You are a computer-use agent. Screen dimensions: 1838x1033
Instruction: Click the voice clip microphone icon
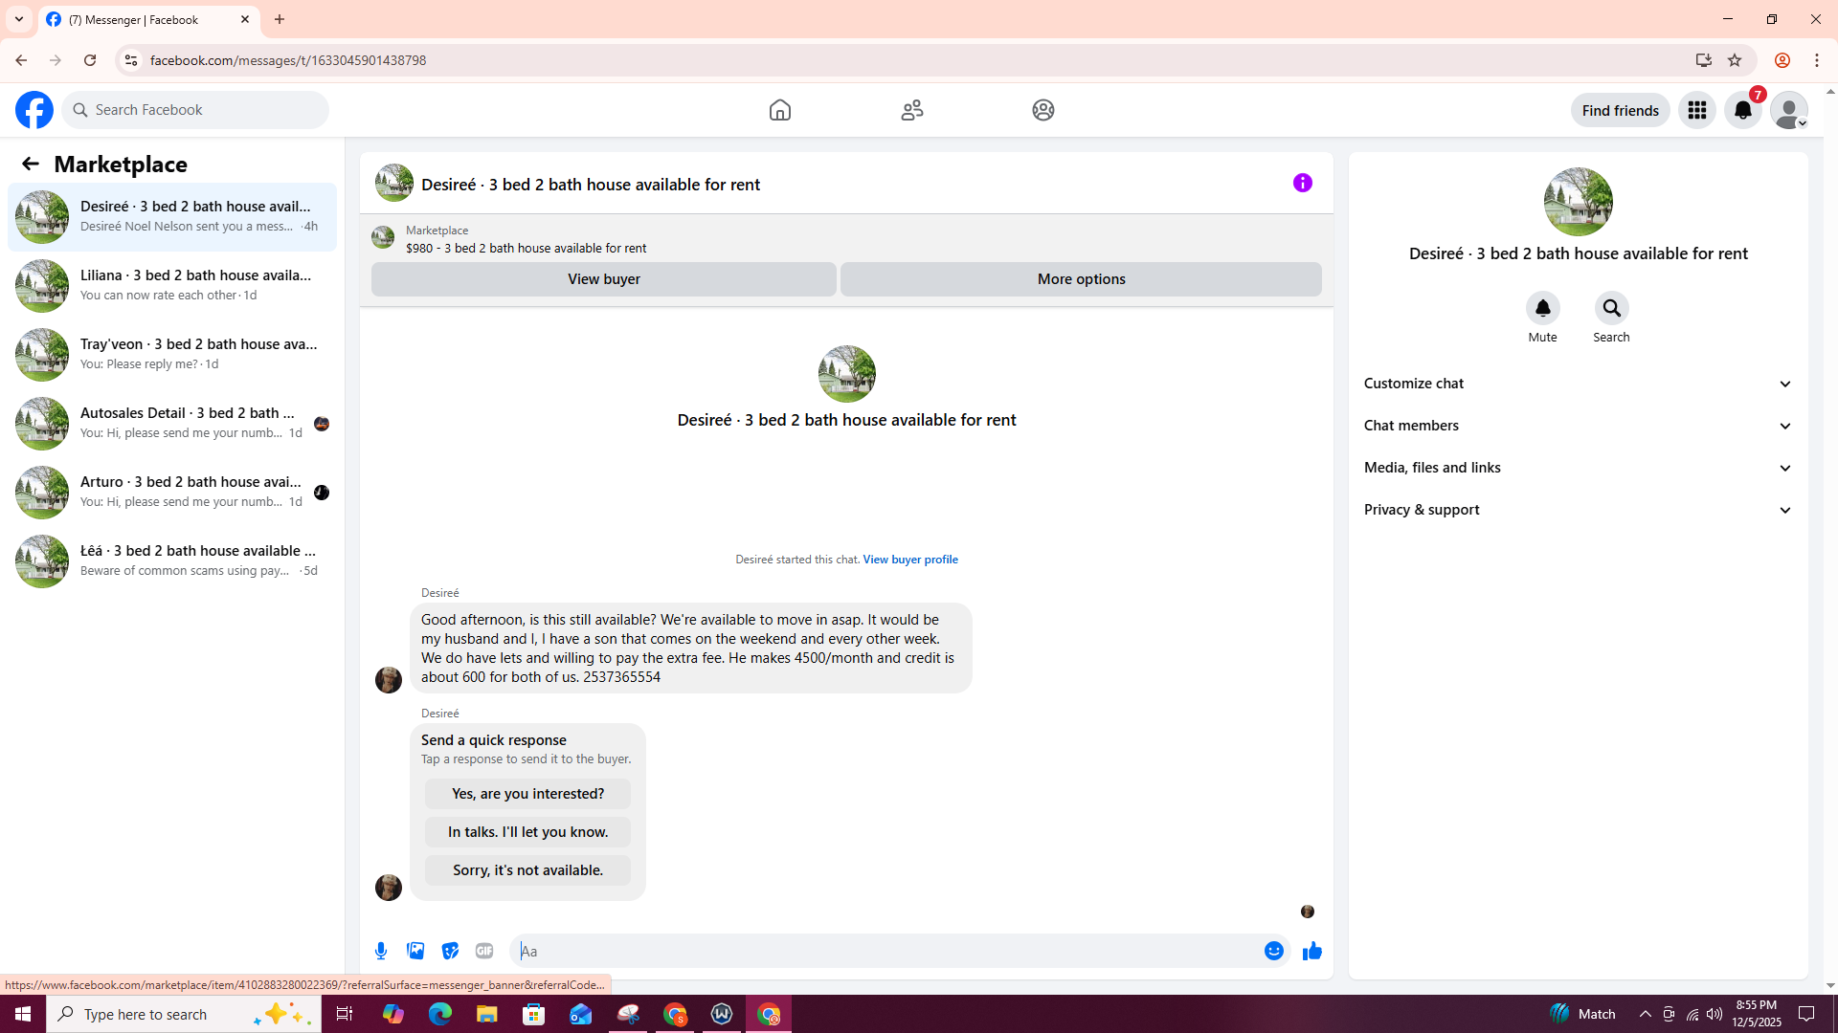[381, 951]
